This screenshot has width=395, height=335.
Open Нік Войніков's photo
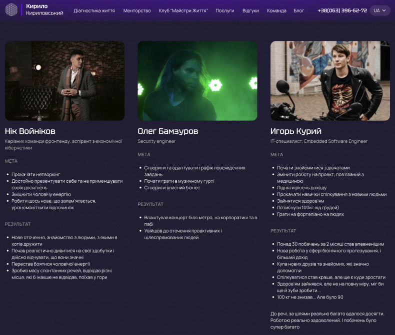[65, 81]
